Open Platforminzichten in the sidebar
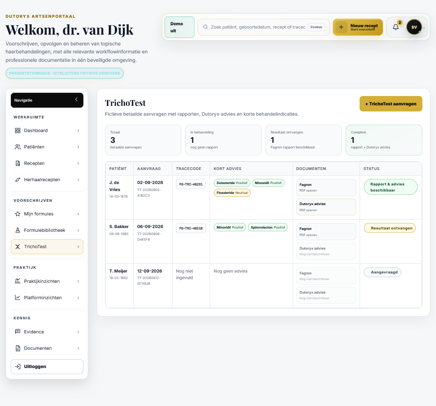 [x=47, y=297]
